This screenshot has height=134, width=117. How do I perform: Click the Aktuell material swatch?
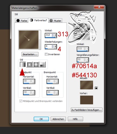click(87, 85)
